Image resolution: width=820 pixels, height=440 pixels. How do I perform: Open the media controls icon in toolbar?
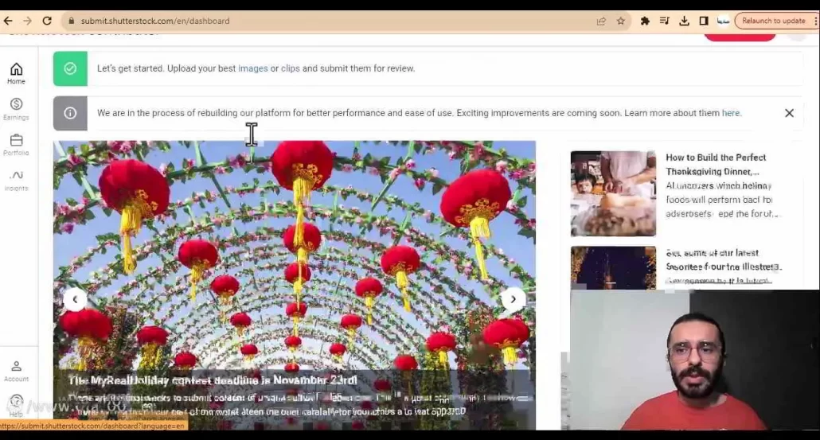tap(665, 21)
